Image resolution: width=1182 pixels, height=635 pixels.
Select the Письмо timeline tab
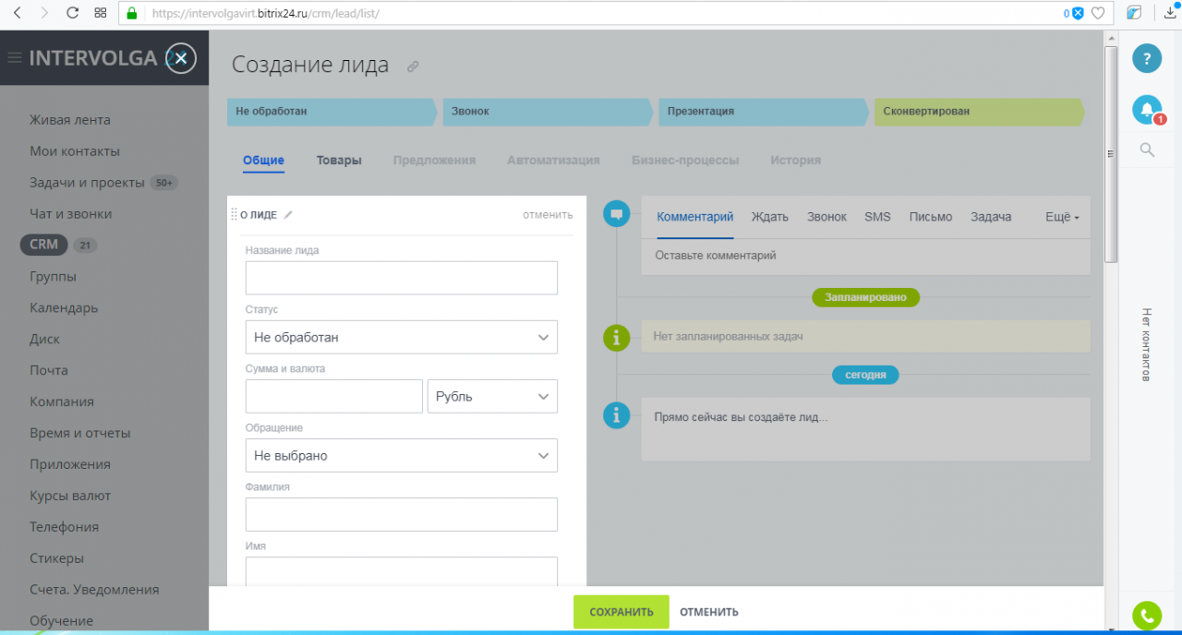tap(931, 217)
